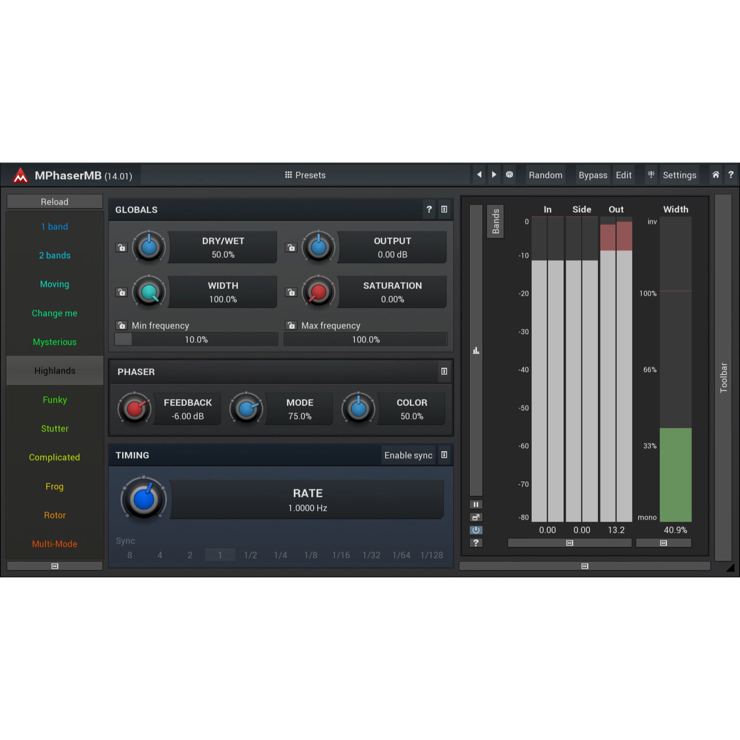Click the Min frequency slider bar

[x=196, y=339]
